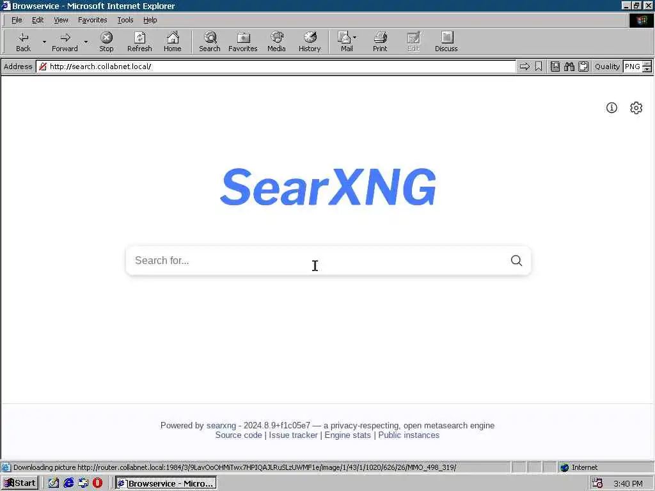The width and height of the screenshot is (655, 491).
Task: Select Browservice taskbar window button
Action: [166, 483]
